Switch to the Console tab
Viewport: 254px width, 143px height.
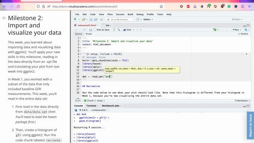(x=79, y=106)
